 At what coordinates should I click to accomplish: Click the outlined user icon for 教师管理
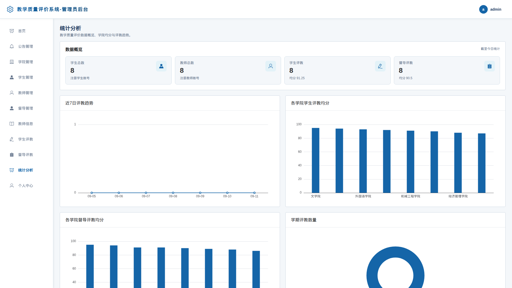(x=12, y=93)
